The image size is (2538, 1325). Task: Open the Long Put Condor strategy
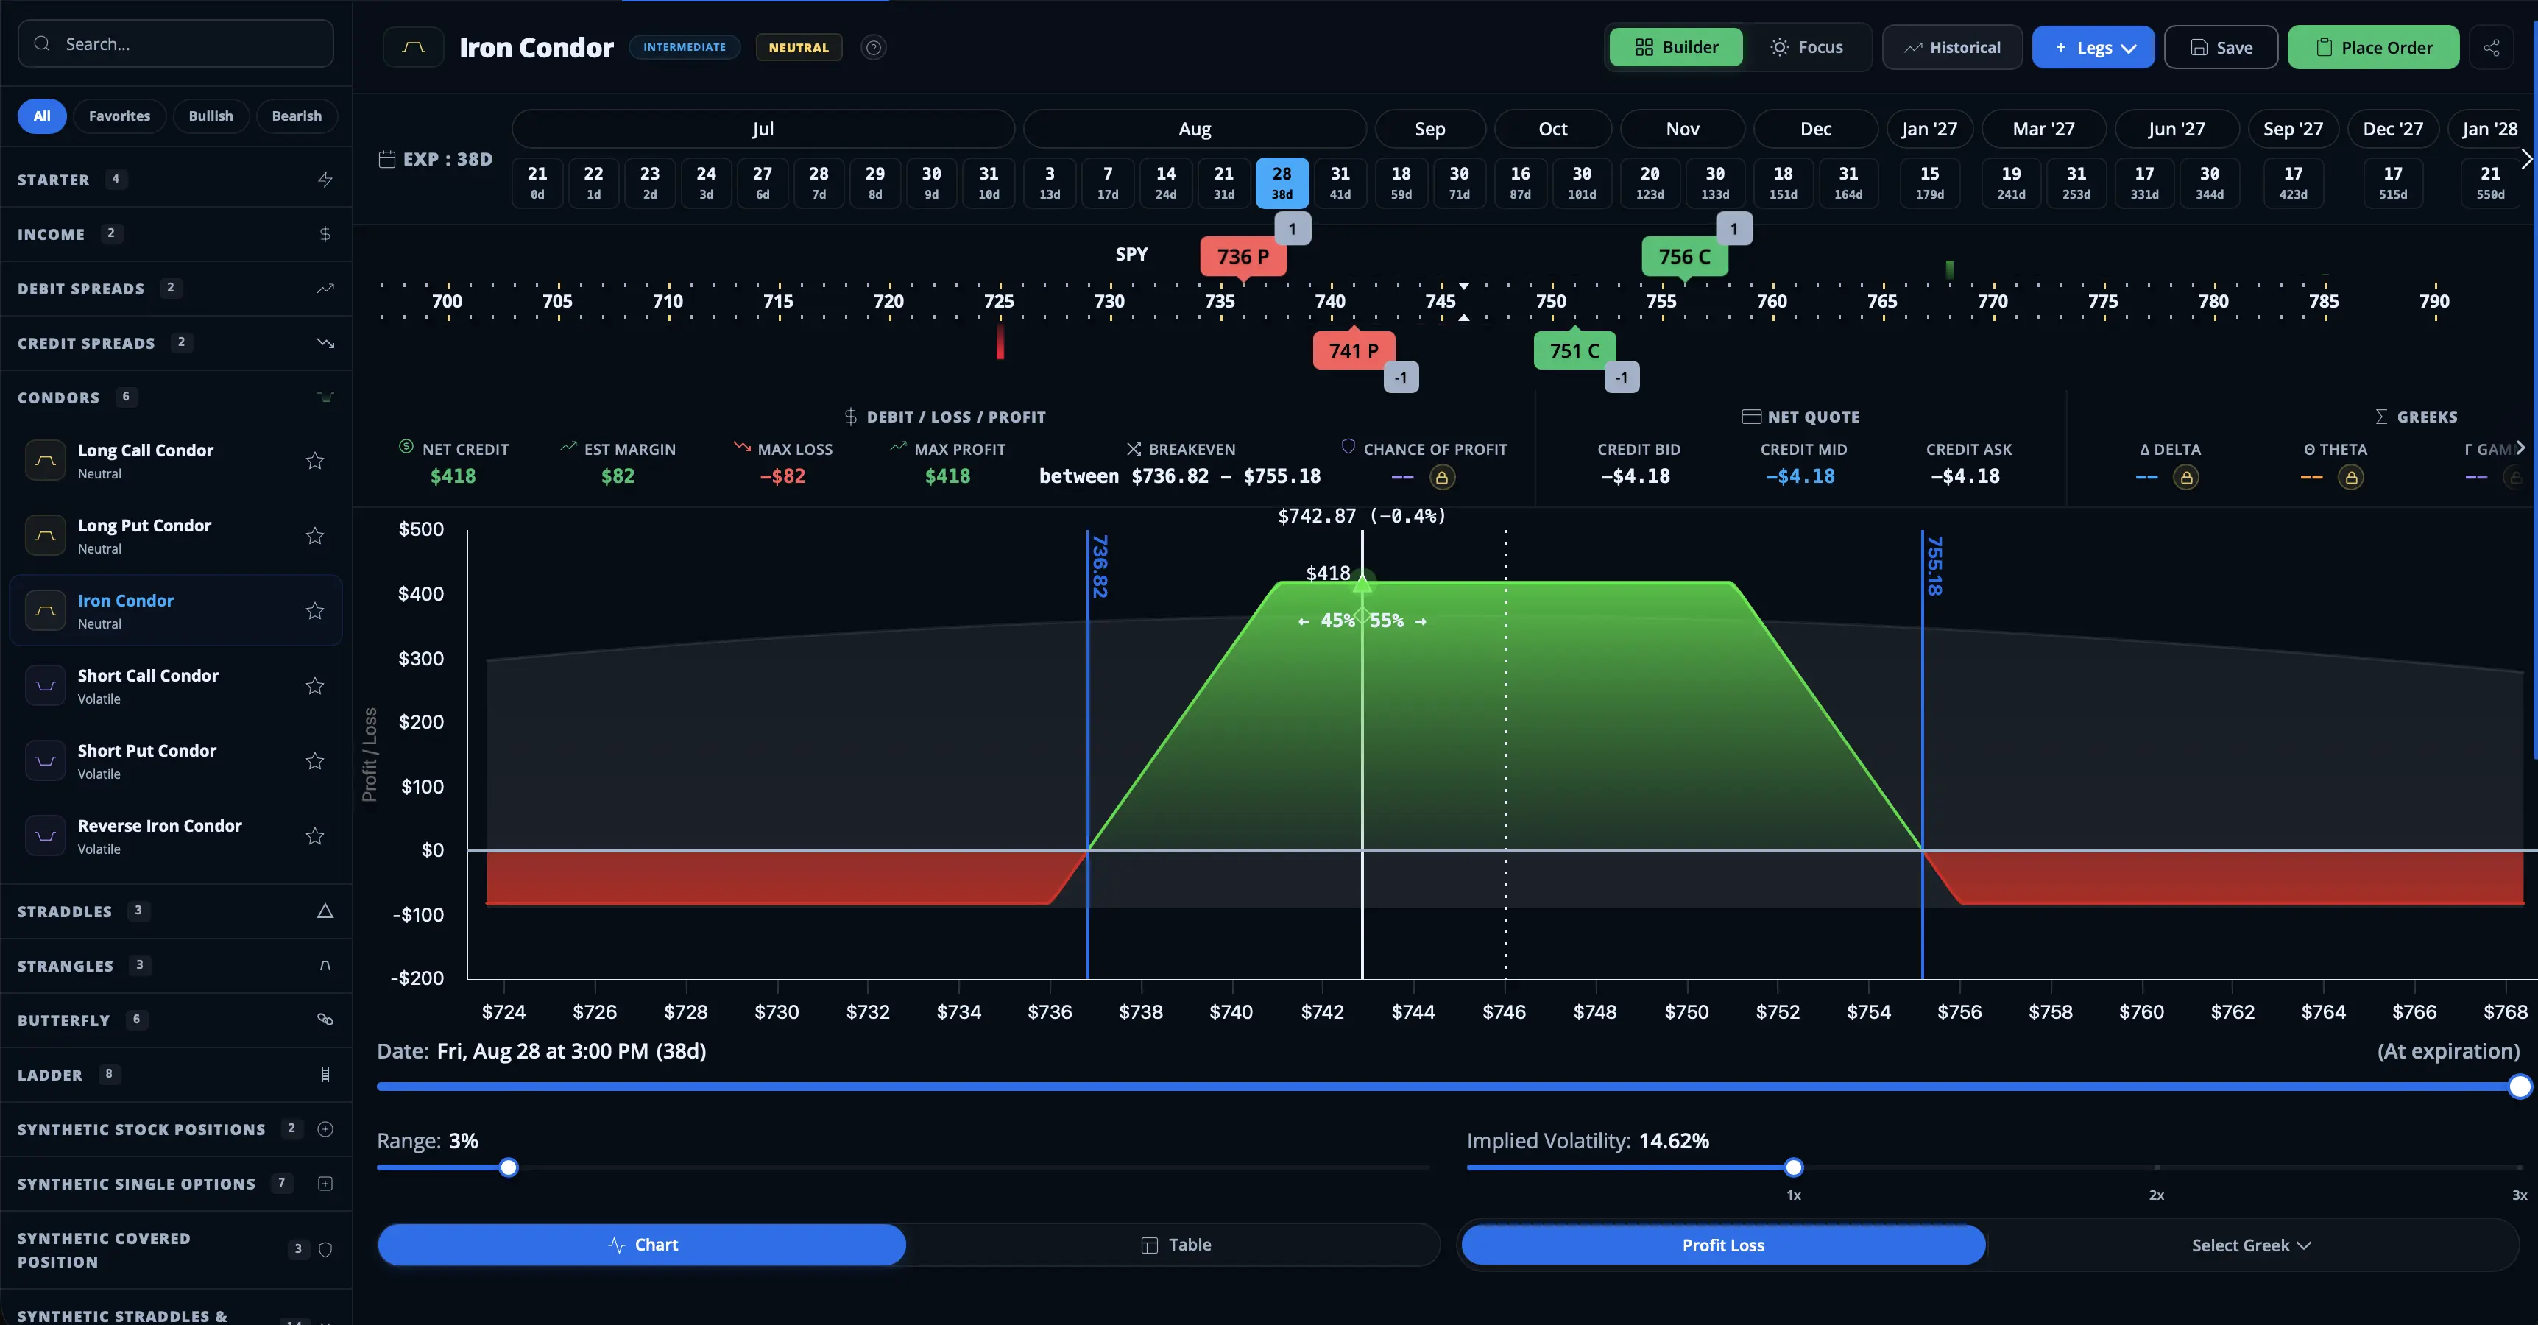[177, 536]
